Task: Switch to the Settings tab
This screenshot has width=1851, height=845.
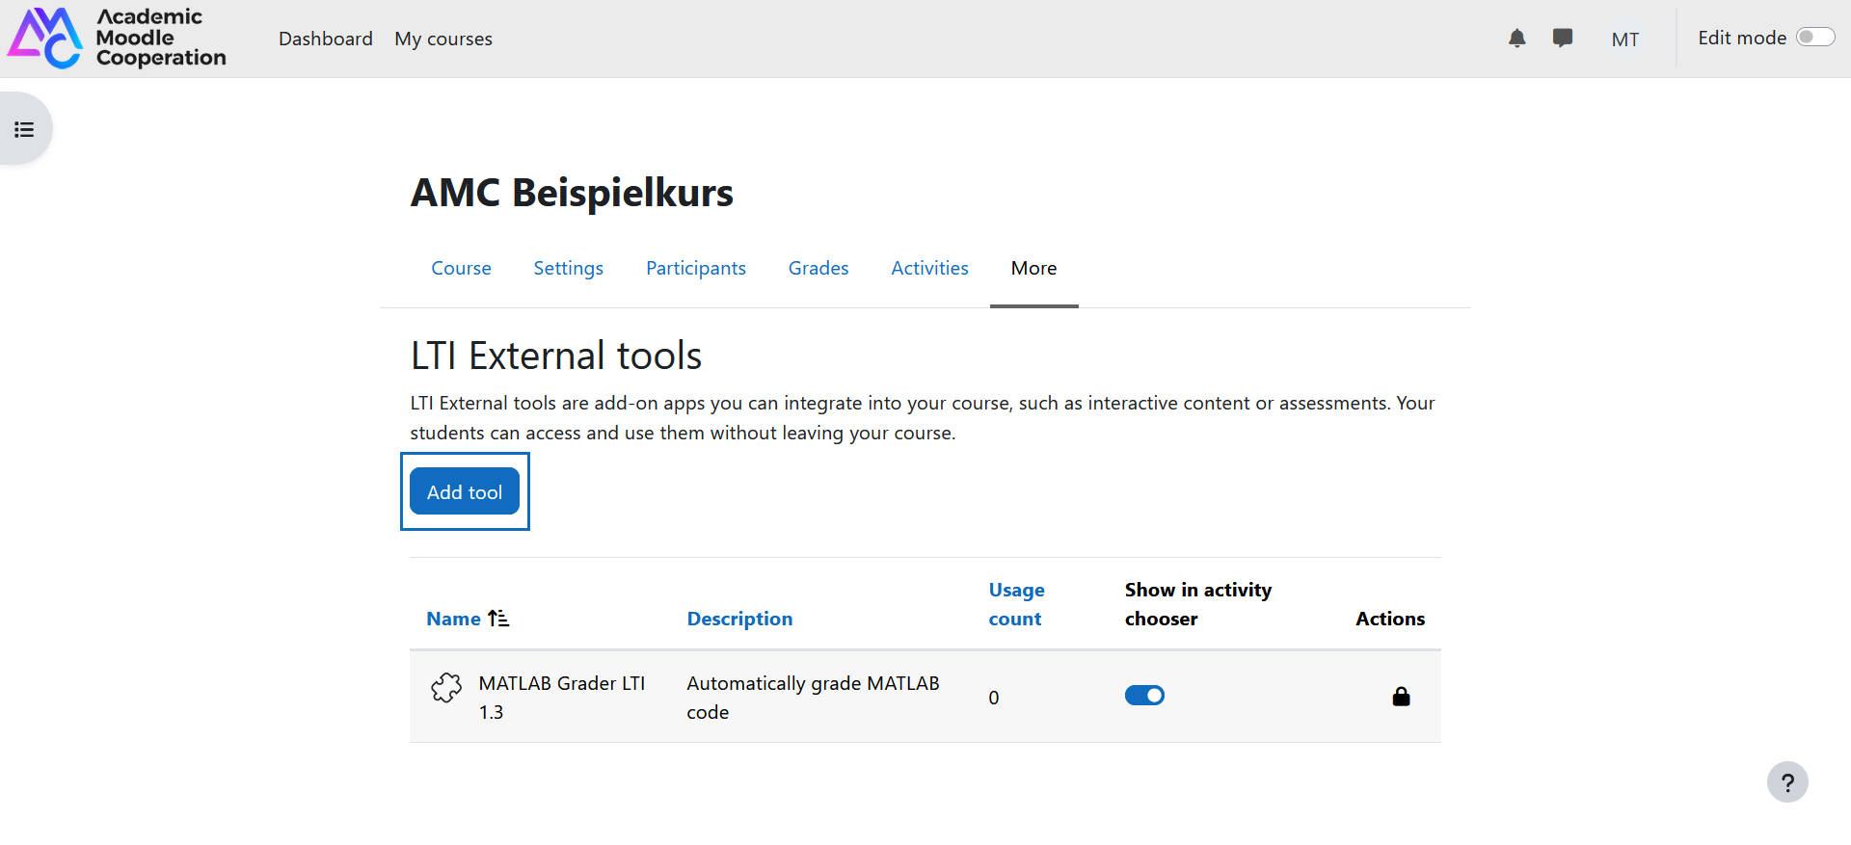Action: point(569,268)
